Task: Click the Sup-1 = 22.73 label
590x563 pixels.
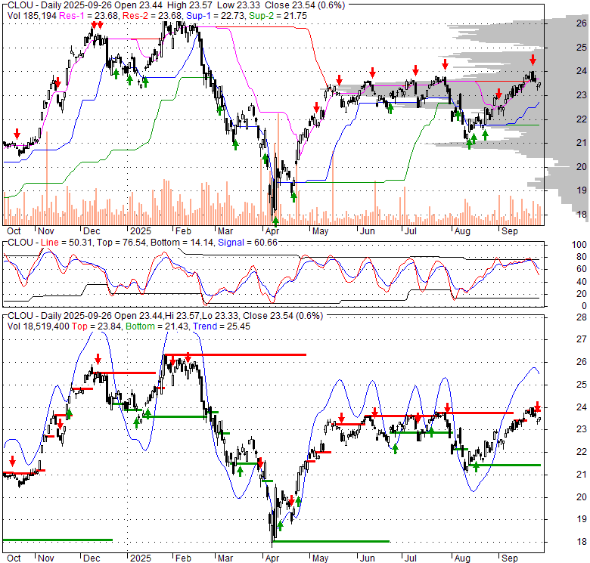Action: (215, 16)
